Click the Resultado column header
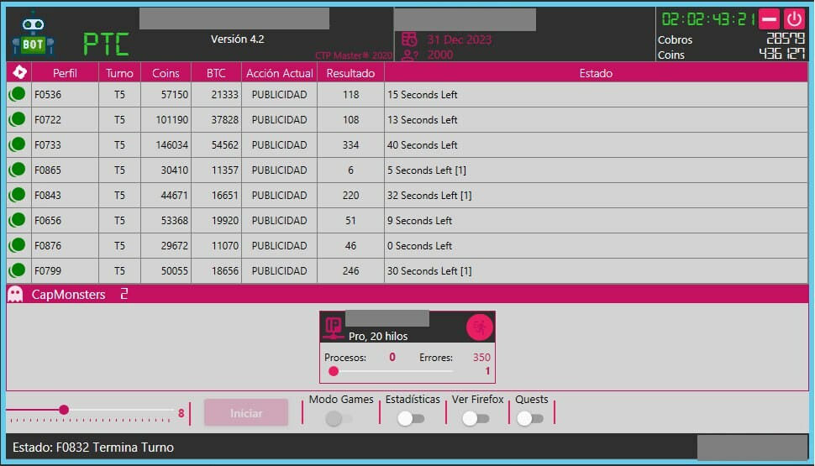The width and height of the screenshot is (815, 466). pos(350,73)
